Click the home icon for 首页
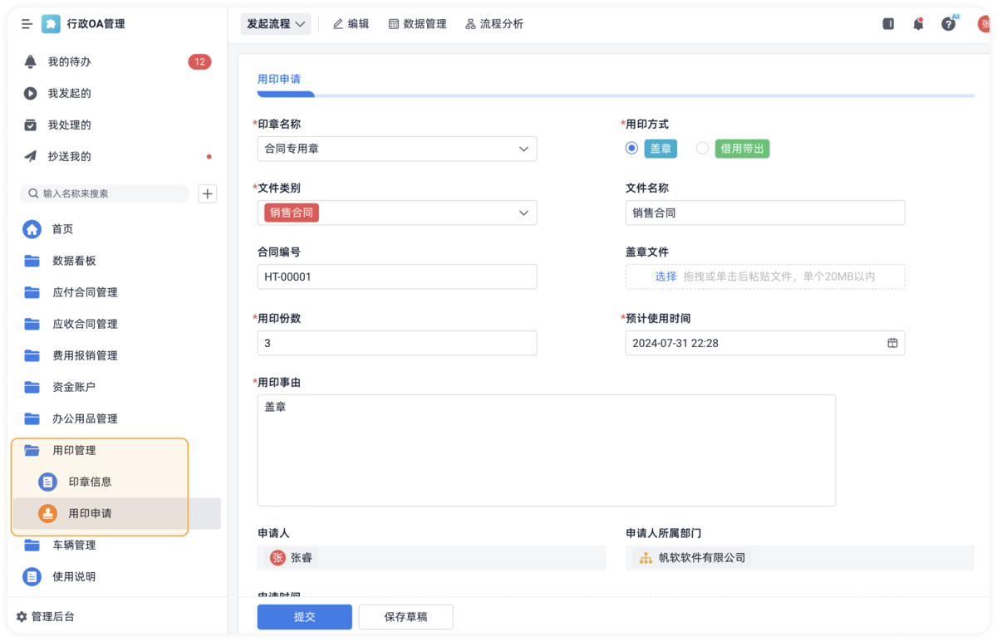This screenshot has height=641, width=997. (32, 229)
